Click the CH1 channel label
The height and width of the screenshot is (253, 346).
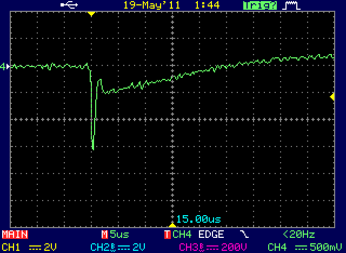(11, 247)
